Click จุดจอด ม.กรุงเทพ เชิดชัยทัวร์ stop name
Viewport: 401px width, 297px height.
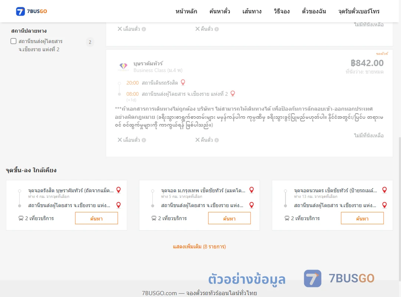[203, 190]
